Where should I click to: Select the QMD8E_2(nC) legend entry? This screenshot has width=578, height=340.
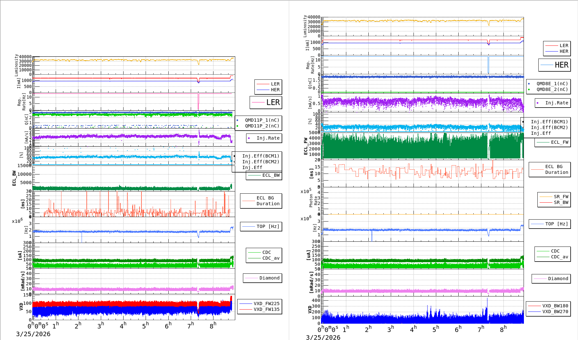(552, 89)
